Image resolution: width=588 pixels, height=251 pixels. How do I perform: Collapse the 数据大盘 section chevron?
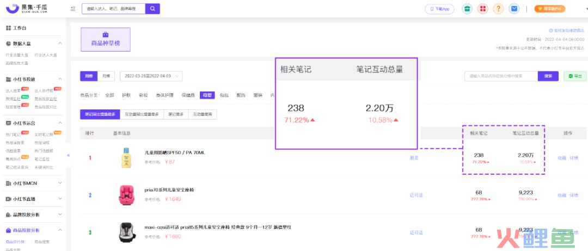(60, 44)
